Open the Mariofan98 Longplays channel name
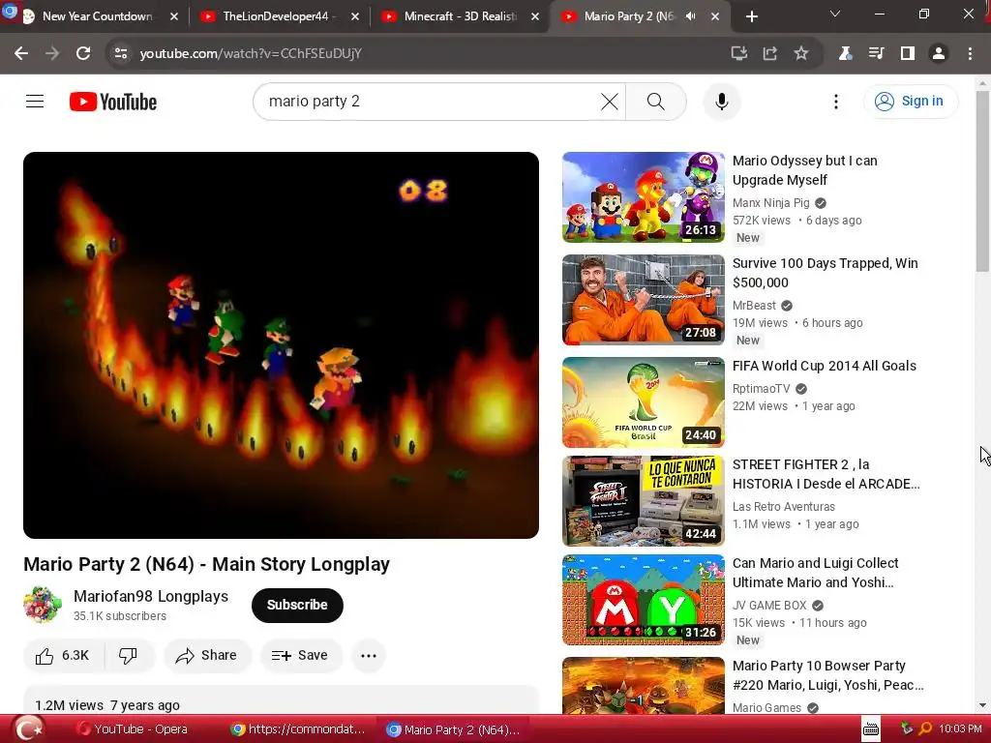 pyautogui.click(x=151, y=596)
